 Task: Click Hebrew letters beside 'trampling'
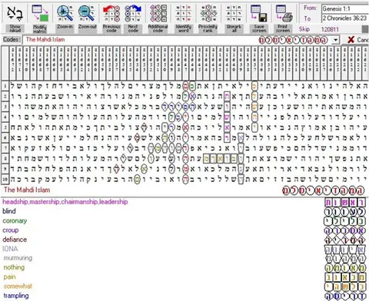coord(345,296)
